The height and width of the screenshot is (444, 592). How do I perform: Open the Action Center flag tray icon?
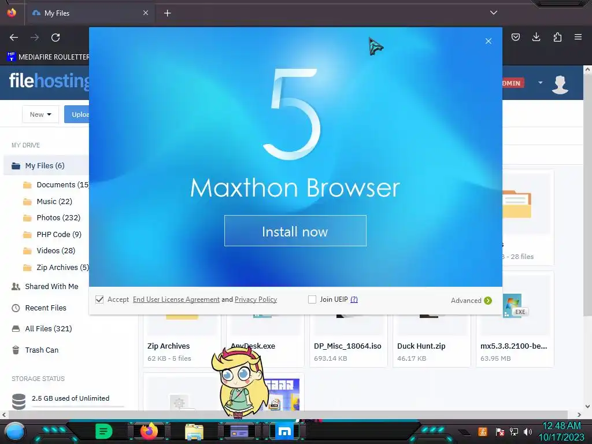pyautogui.click(x=500, y=431)
